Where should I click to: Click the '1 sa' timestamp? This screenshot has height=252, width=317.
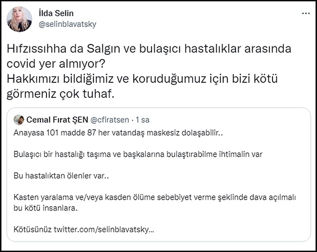143,120
